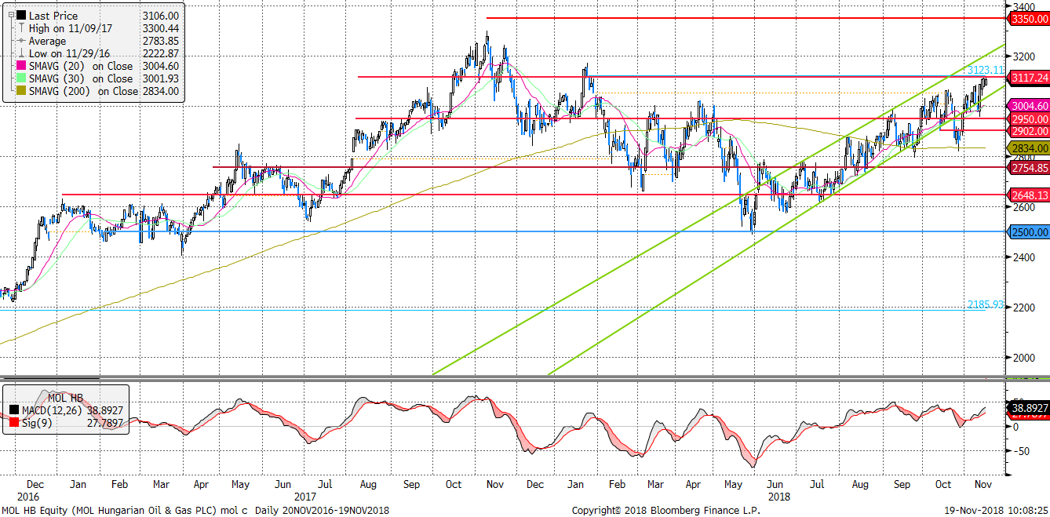Click the 2648.13 red price tag

pyautogui.click(x=1030, y=195)
